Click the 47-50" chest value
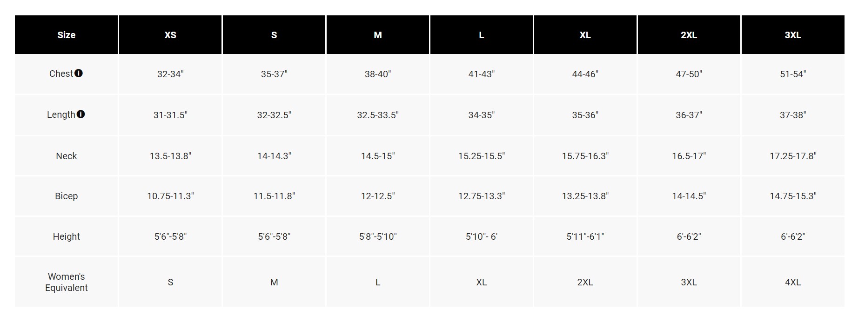865x324 pixels. tap(689, 74)
